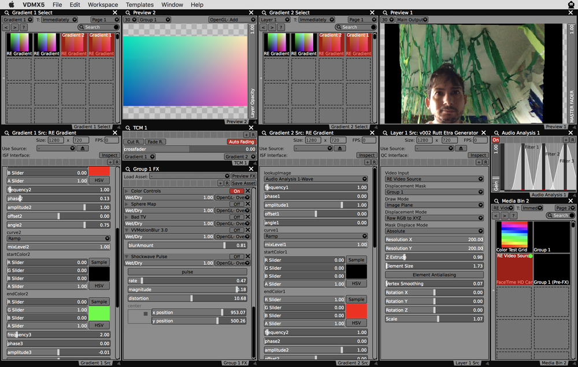Toggle Audio Analysis On button
This screenshot has width=578, height=367.
pos(496,140)
